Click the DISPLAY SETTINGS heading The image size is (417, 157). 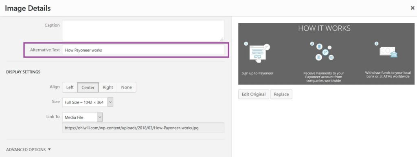click(23, 72)
